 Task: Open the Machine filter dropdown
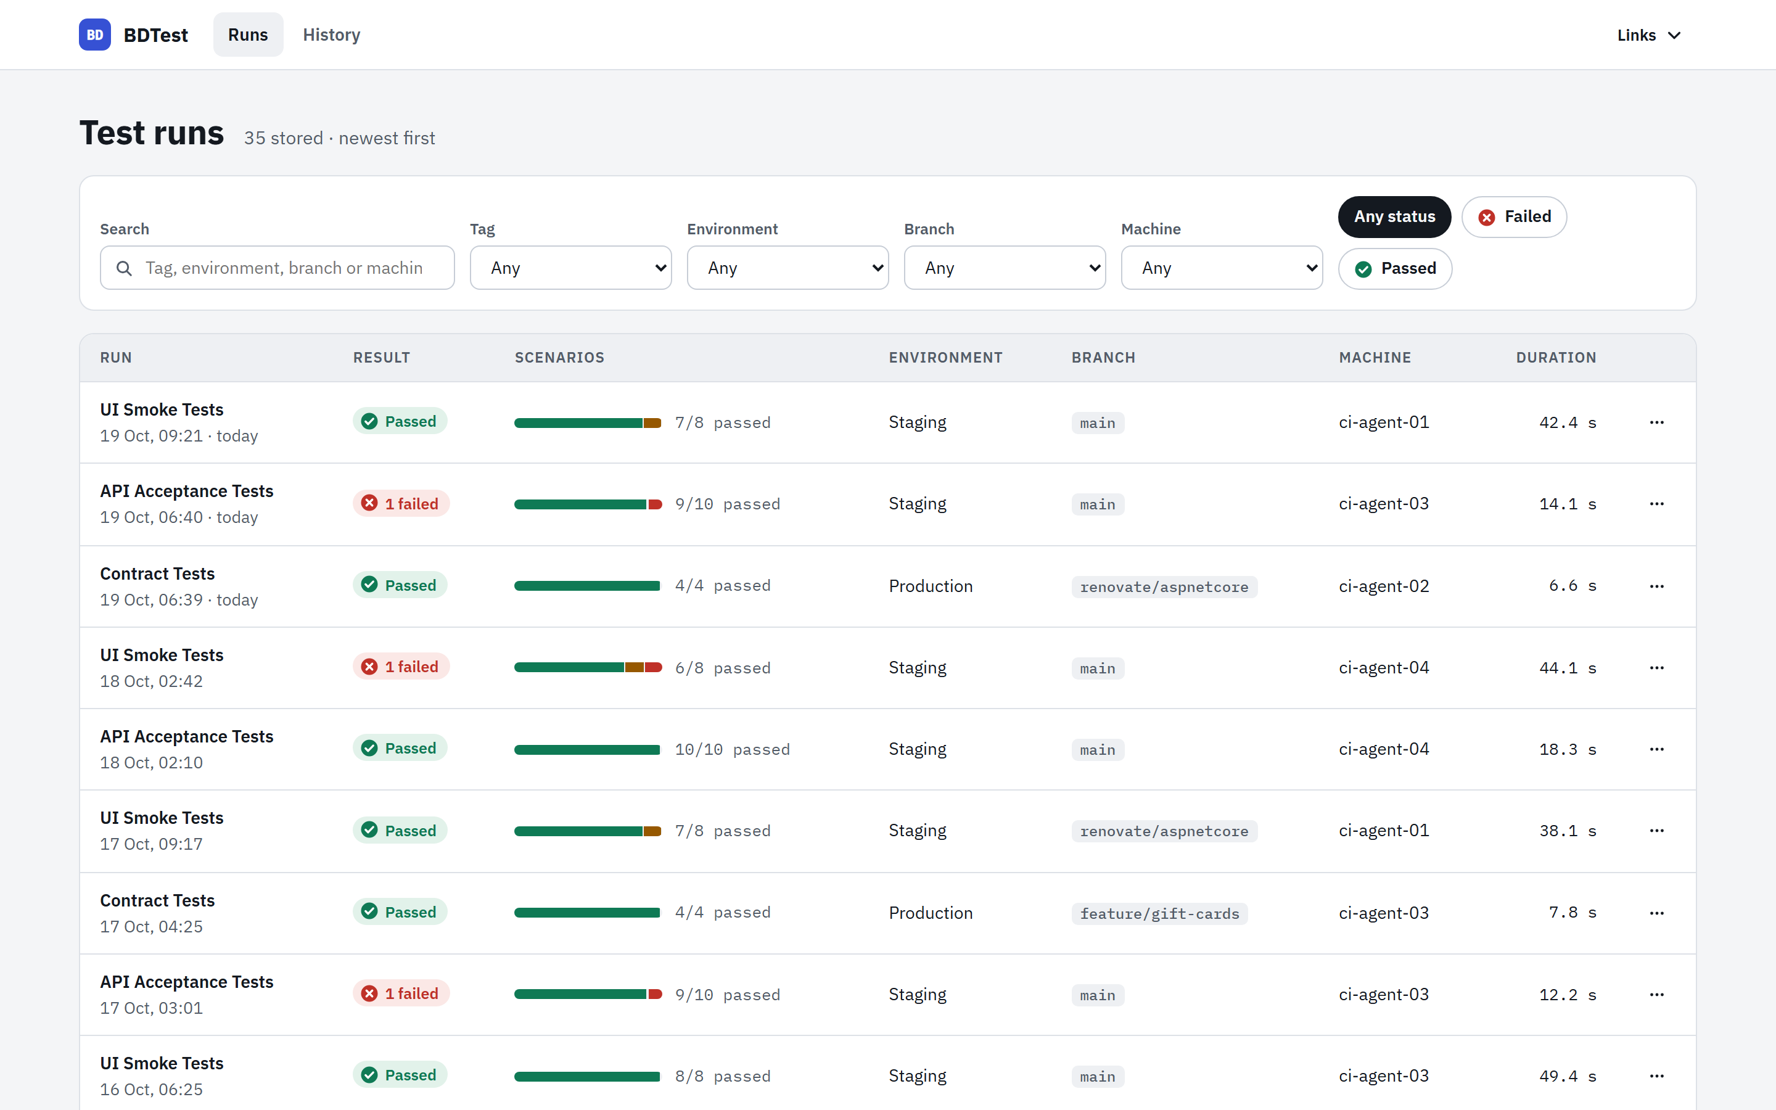click(1222, 268)
